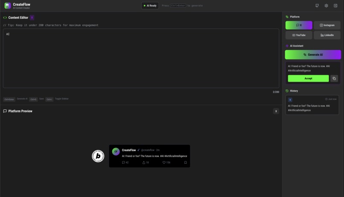Click inside the content editor text area
Screen dimensions: 344x197
tap(141, 58)
